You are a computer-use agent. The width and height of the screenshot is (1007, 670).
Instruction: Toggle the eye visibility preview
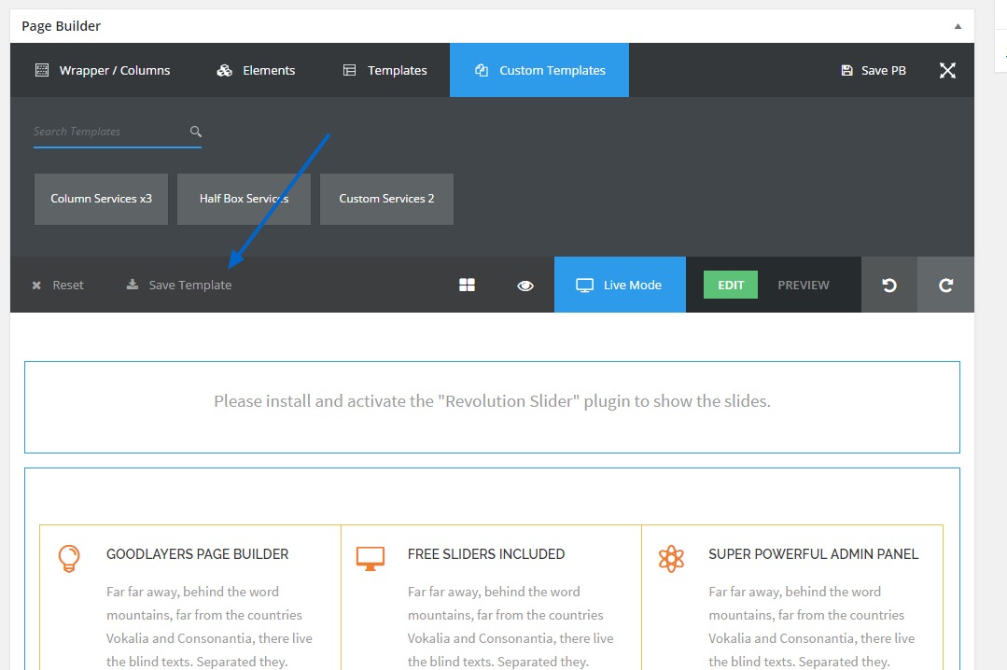[525, 286]
